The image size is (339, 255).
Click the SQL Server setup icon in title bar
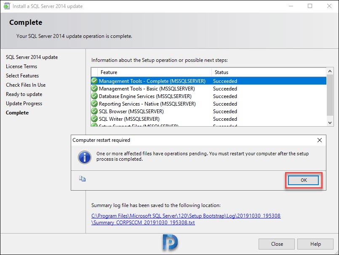click(7, 6)
